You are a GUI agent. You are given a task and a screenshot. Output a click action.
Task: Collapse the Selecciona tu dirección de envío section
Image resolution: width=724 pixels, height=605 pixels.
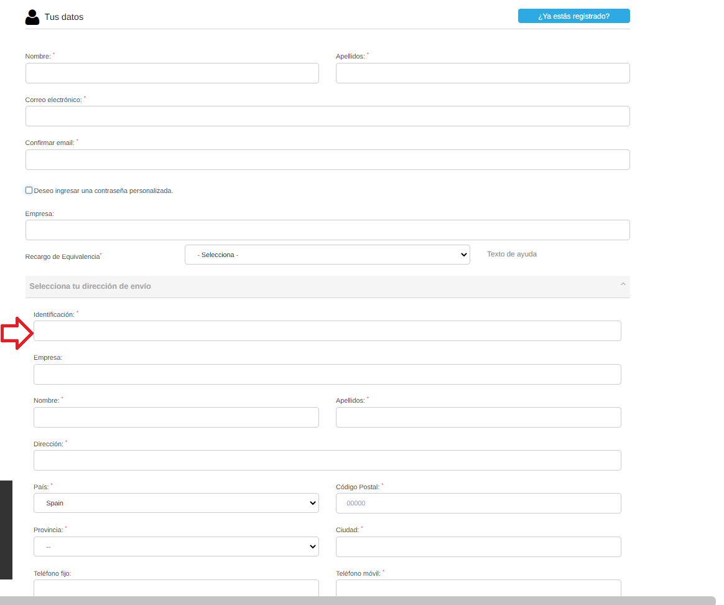[x=327, y=286]
